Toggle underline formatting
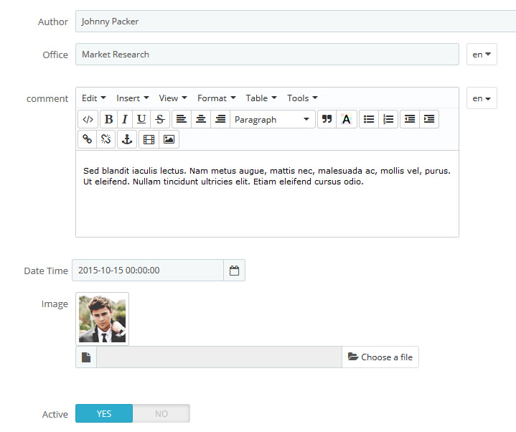 pos(141,119)
